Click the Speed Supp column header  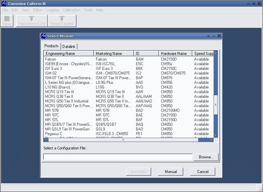[203, 54]
